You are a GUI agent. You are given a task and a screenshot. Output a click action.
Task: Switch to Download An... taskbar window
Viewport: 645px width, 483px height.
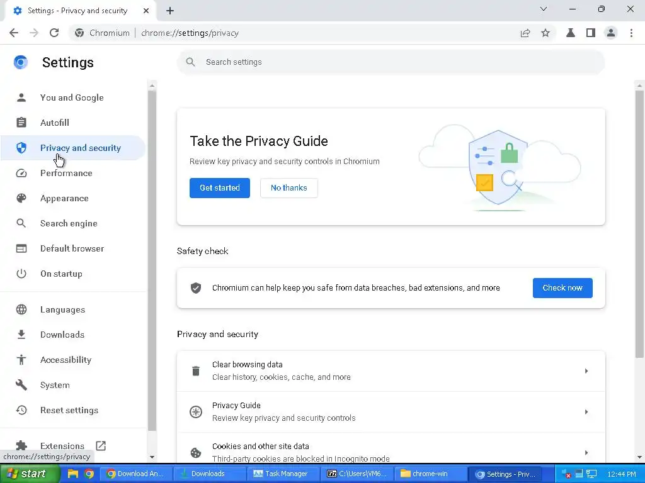click(135, 474)
